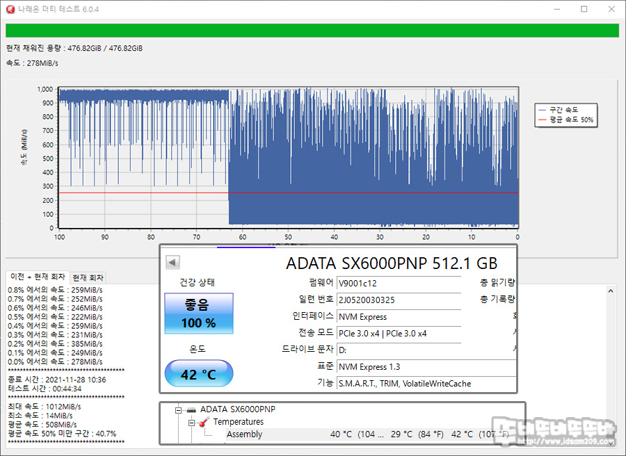Switch to the 현재 회차 tab

point(88,277)
